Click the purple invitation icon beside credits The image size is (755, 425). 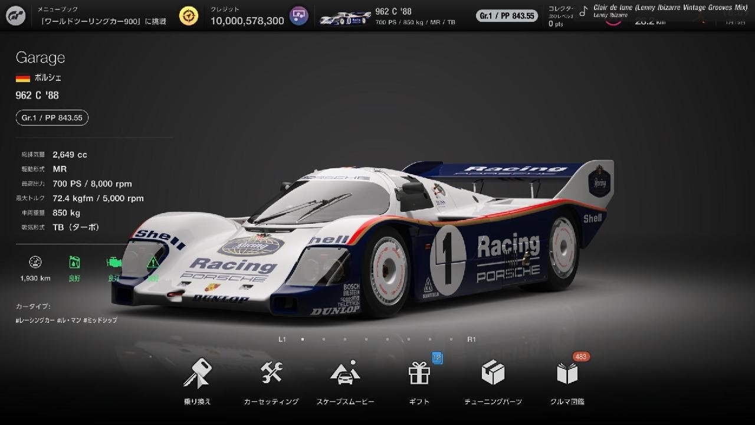299,16
